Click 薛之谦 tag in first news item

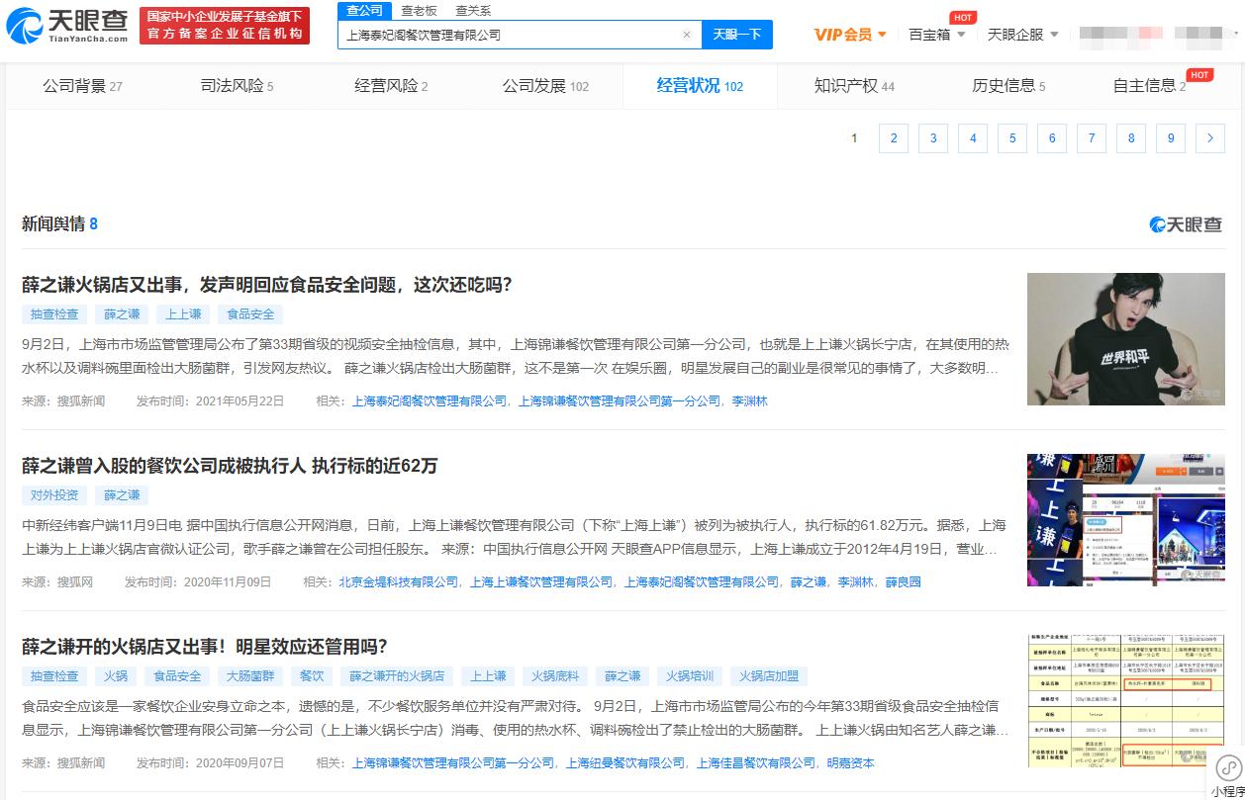point(122,314)
